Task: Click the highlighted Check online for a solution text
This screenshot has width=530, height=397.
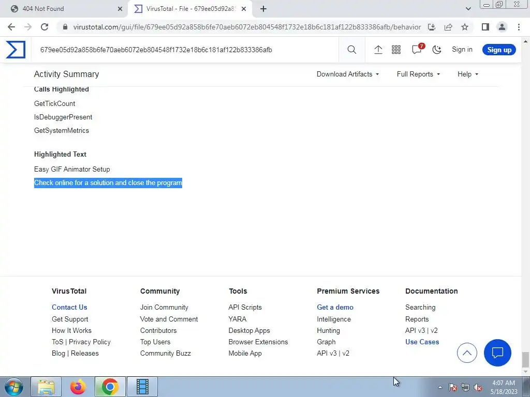Action: click(x=108, y=183)
